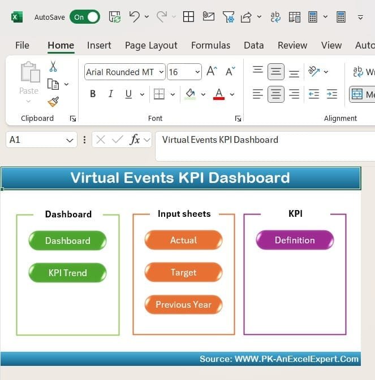Click the Insert Function fx icon

click(x=135, y=140)
